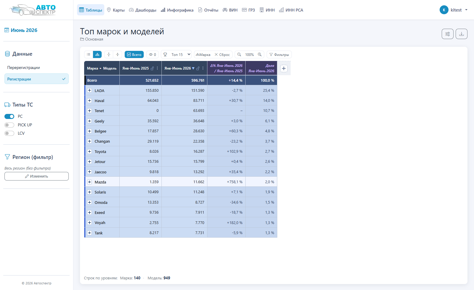Expand the Mazda row
Image resolution: width=474 pixels, height=290 pixels.
[89, 182]
